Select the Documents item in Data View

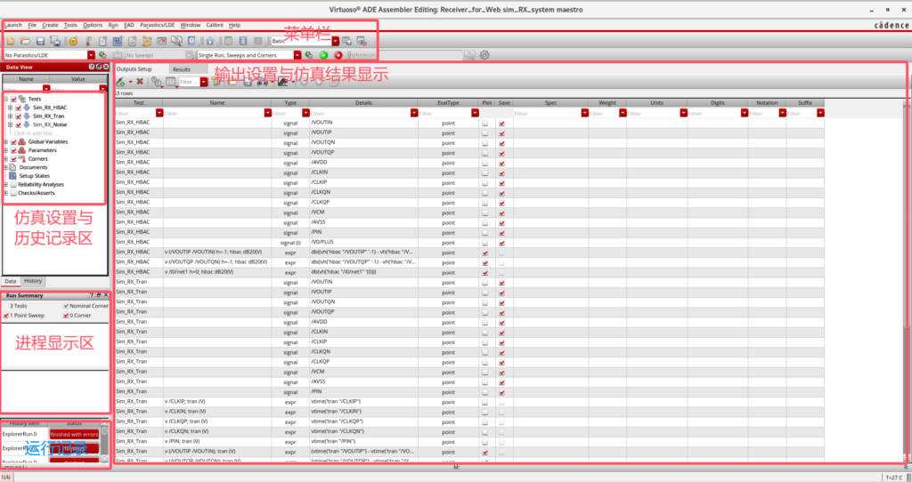pyautogui.click(x=33, y=167)
